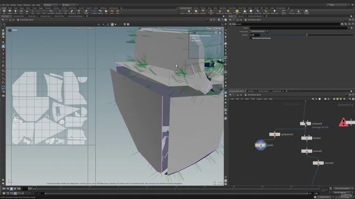This screenshot has width=355, height=199.
Task: Add an Environment Light from the shelf
Action: coord(237,12)
